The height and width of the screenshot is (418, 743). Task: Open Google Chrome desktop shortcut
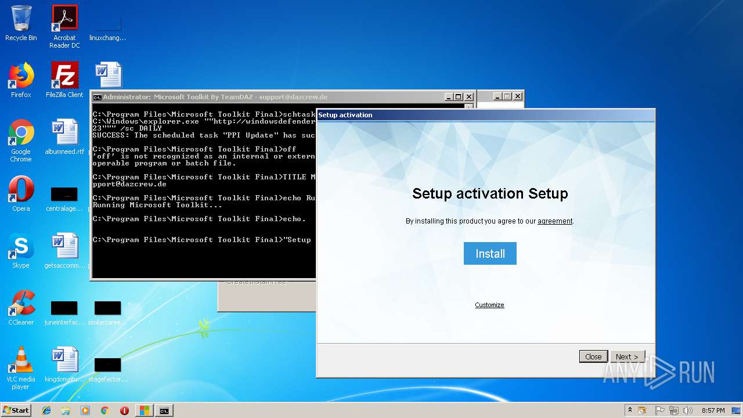click(x=21, y=140)
